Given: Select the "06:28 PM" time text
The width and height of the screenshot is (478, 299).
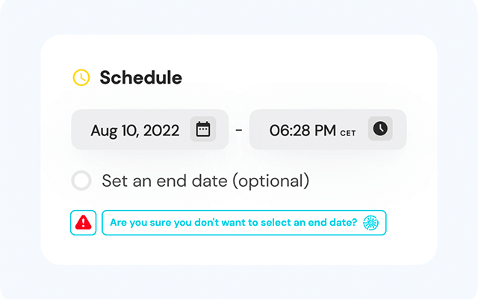Looking at the screenshot, I should [302, 131].
